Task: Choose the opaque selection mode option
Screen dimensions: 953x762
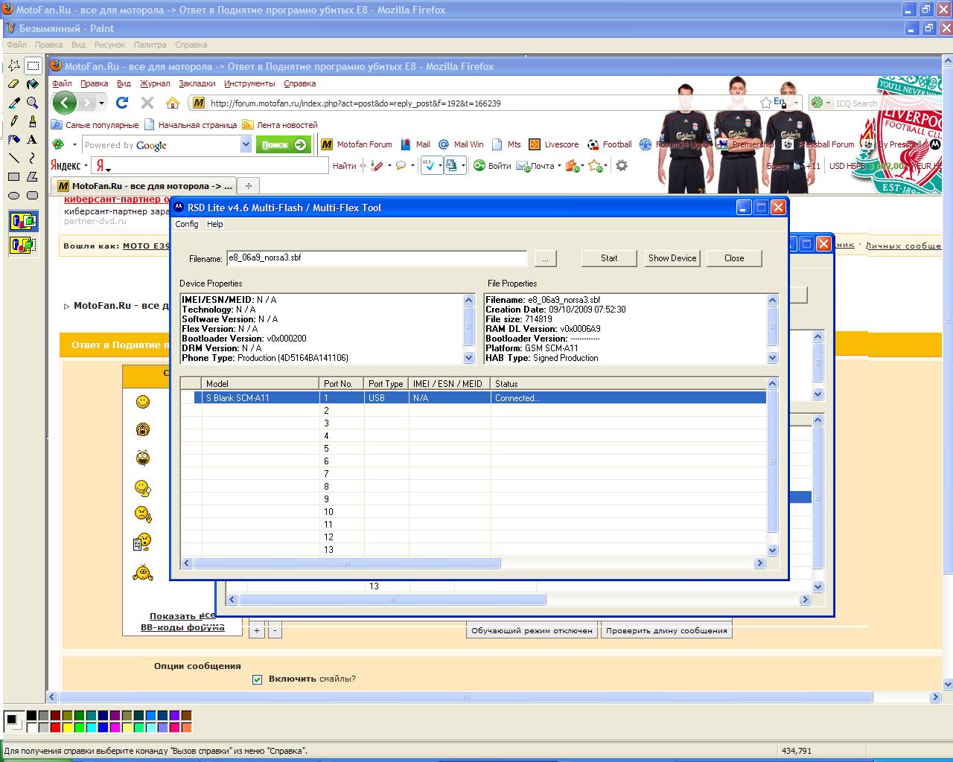Action: click(x=23, y=221)
